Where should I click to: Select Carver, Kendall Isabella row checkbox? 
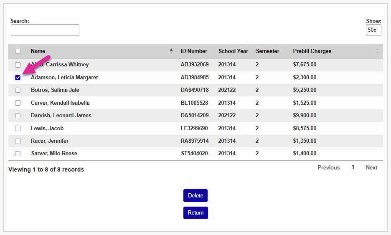pyautogui.click(x=18, y=103)
